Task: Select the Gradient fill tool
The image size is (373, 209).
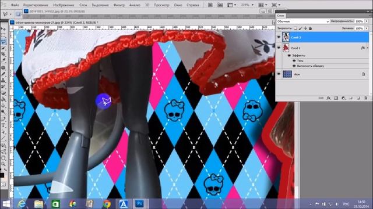Action: [x=3, y=99]
